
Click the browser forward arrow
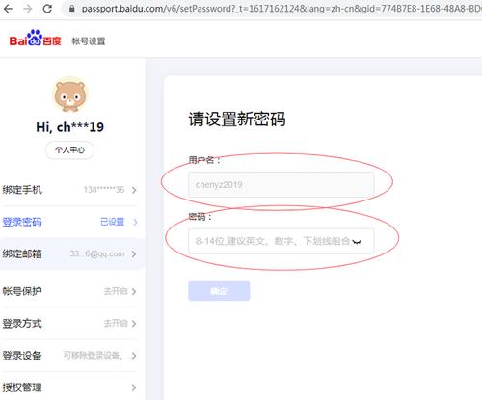28,9
